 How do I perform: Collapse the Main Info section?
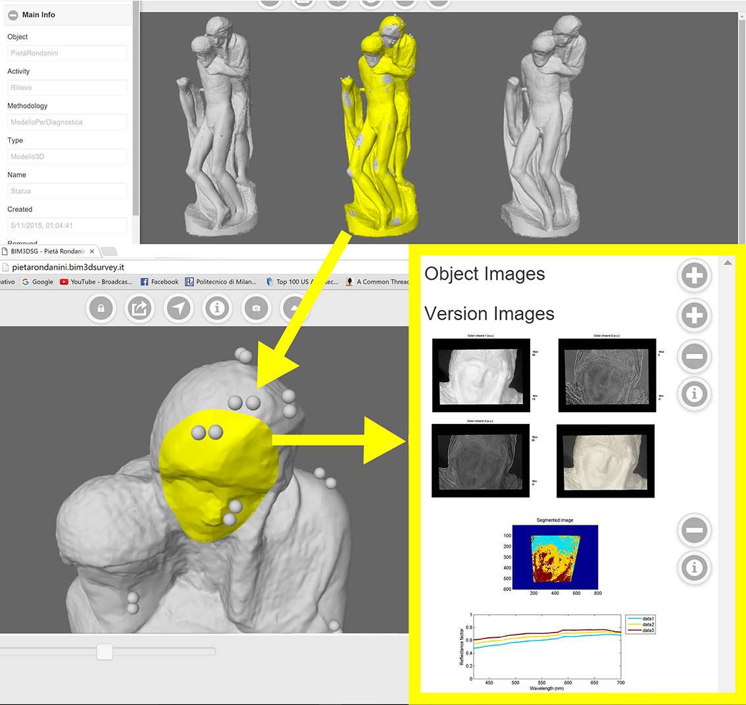(13, 14)
